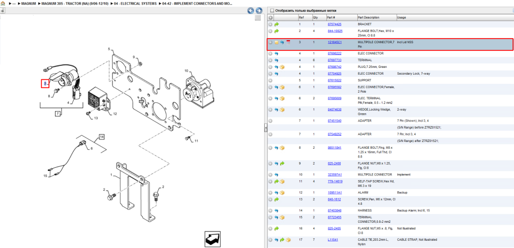Click blue arrow icon for TERMINAL 87697733
This screenshot has width=514, height=248.
click(277, 60)
